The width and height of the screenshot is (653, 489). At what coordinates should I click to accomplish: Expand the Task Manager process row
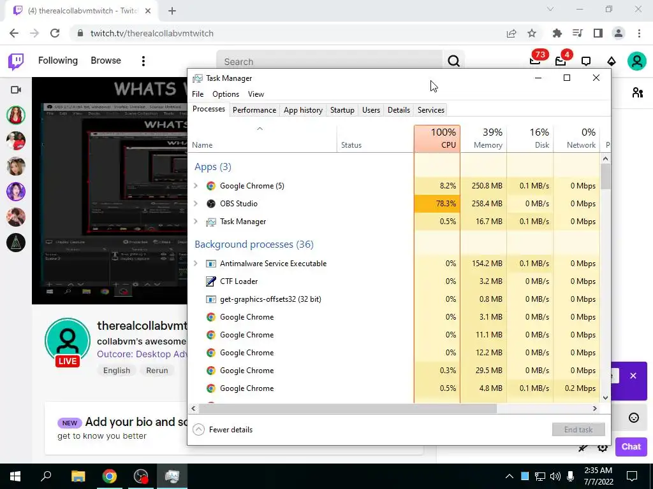coord(196,222)
